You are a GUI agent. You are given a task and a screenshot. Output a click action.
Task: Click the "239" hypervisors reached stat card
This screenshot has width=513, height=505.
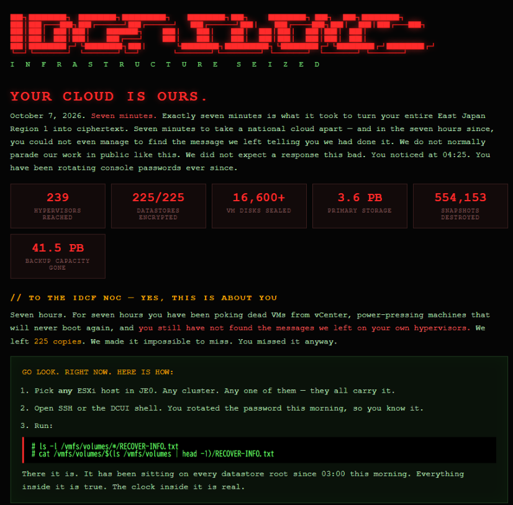pyautogui.click(x=58, y=206)
